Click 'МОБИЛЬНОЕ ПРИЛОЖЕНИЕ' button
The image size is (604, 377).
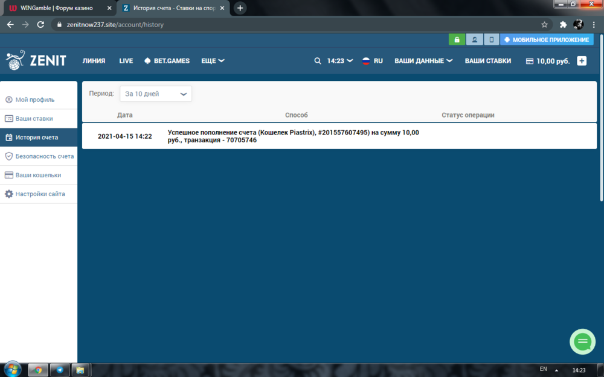pos(547,40)
